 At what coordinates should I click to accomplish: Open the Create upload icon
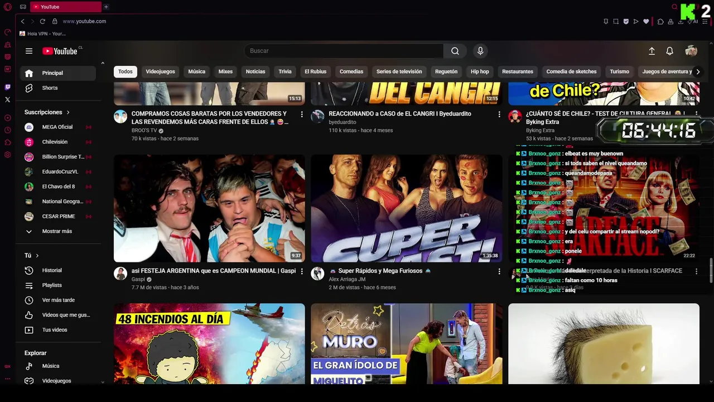[652, 51]
